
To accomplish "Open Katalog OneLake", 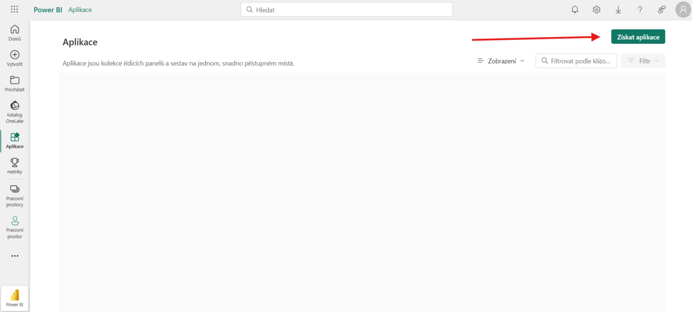I will point(15,111).
